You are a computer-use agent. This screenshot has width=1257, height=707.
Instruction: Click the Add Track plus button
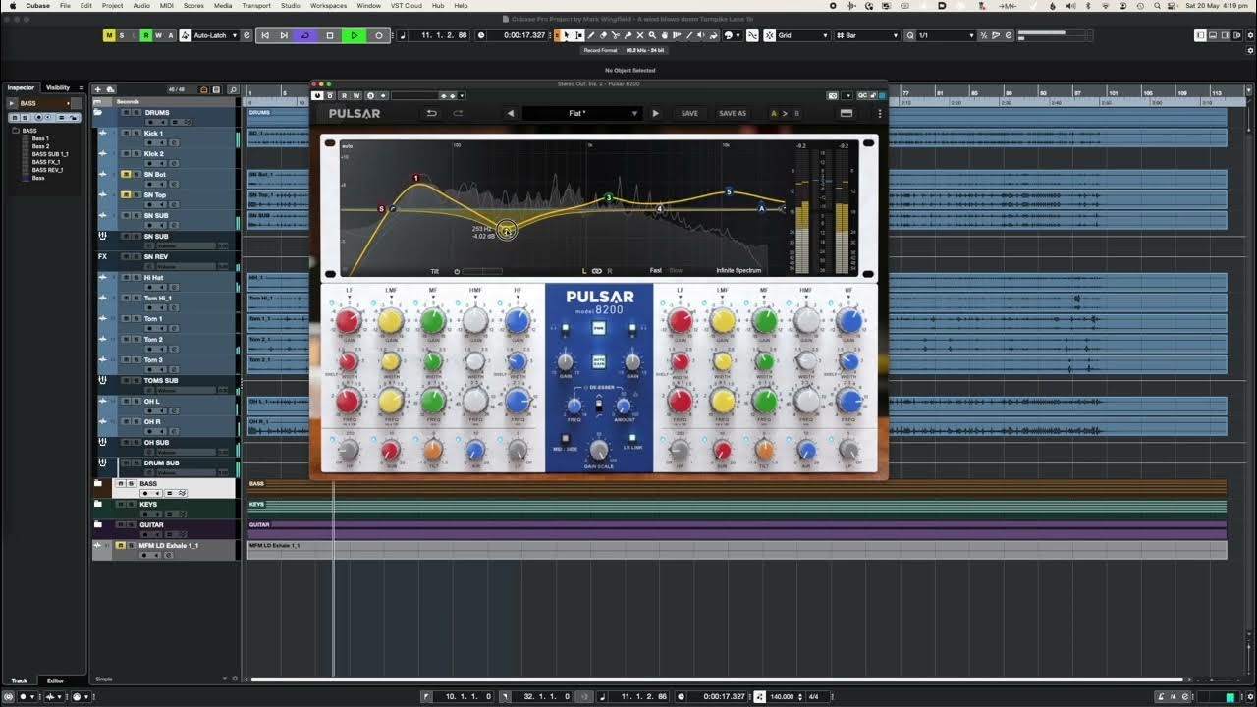pos(97,89)
